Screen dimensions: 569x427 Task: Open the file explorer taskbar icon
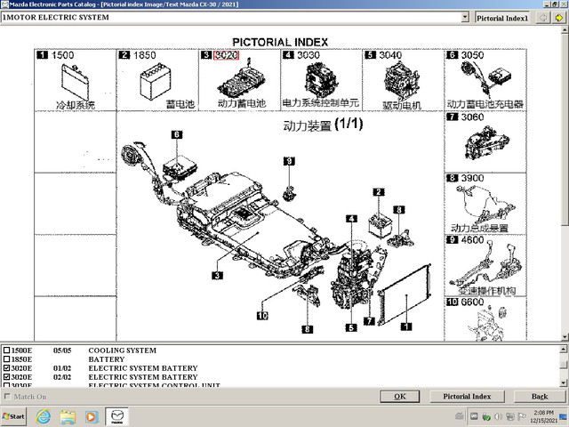(x=68, y=417)
